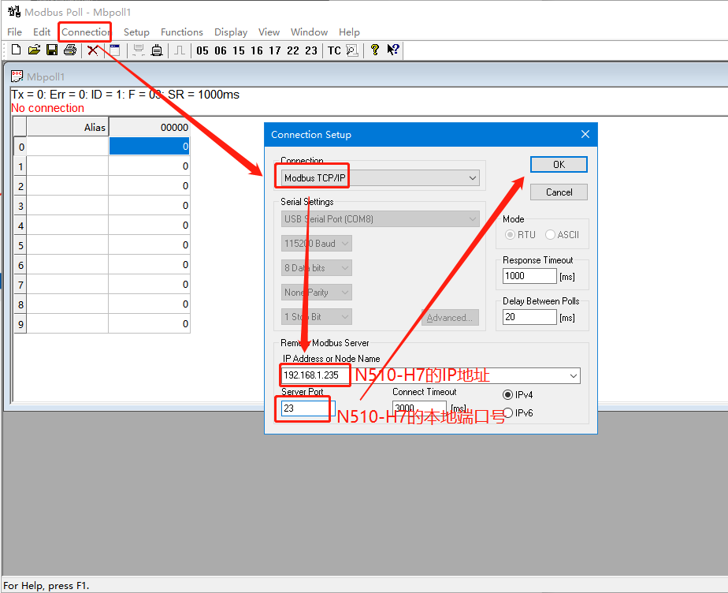
Task: Click the TC toolbar button
Action: [x=334, y=50]
